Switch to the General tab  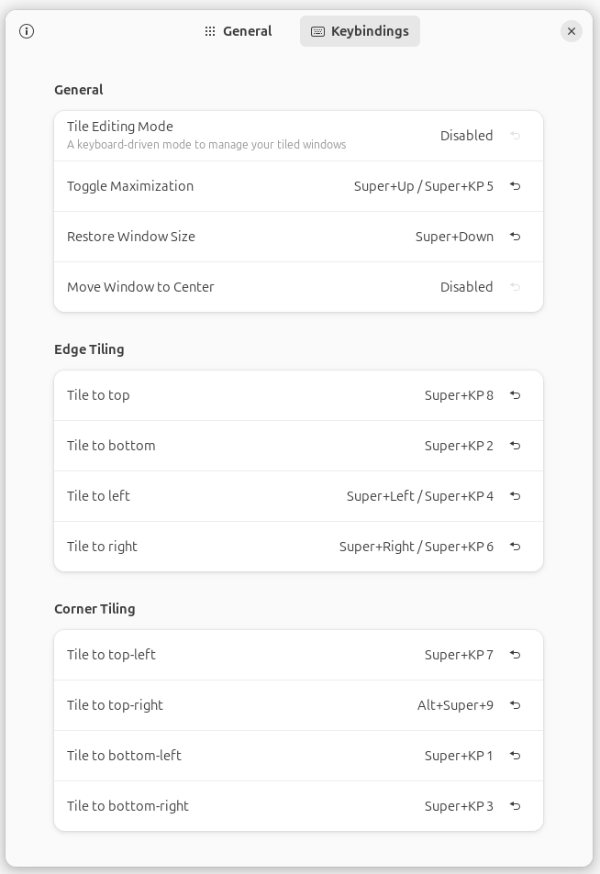pos(238,31)
